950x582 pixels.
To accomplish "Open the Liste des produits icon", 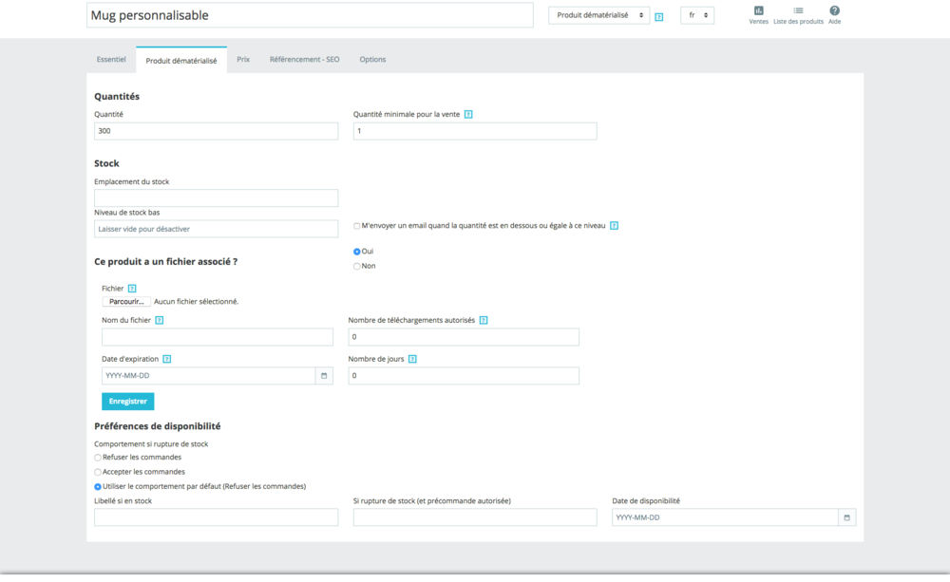I will [798, 10].
